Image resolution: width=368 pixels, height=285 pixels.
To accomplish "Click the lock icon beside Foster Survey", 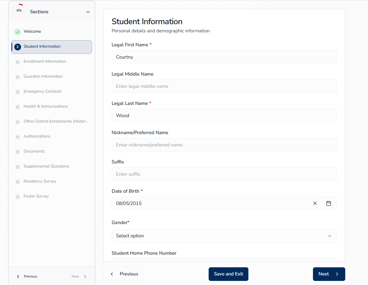I will 18,197.
